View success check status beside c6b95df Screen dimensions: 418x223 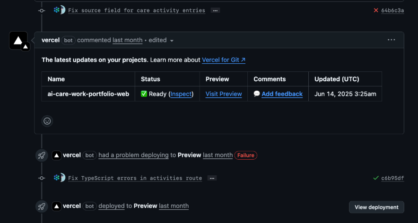pyautogui.click(x=376, y=178)
